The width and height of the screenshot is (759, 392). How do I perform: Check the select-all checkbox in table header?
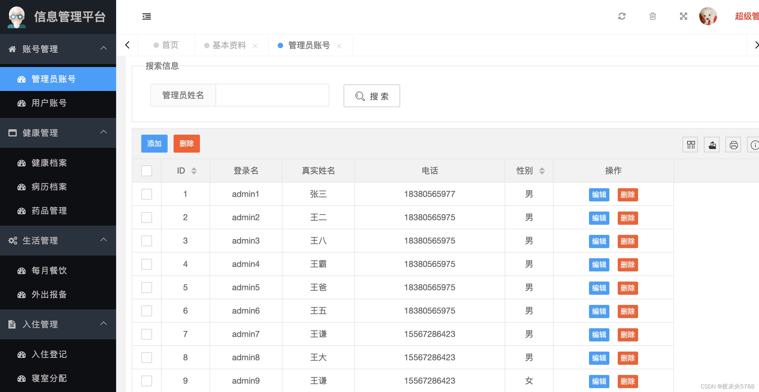tap(147, 171)
